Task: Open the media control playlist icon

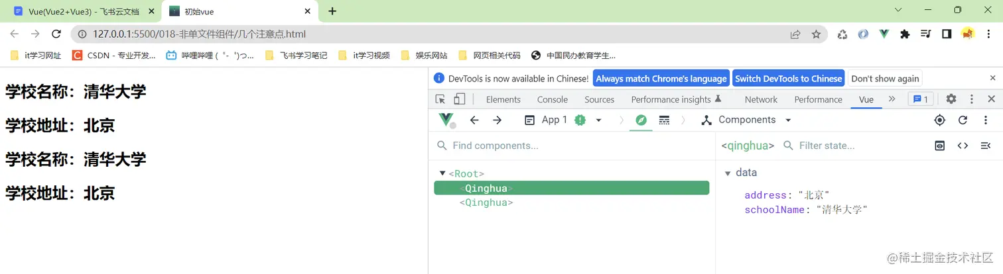Action: 926,34
